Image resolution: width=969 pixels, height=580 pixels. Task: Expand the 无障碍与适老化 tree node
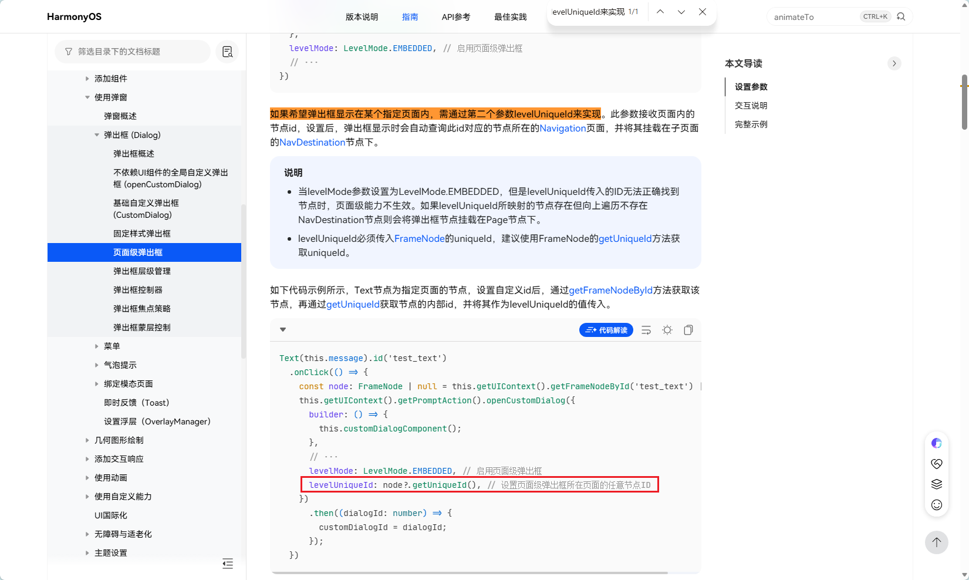[x=87, y=534]
